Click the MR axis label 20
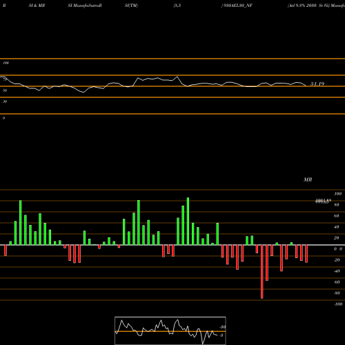 [x=337, y=238]
